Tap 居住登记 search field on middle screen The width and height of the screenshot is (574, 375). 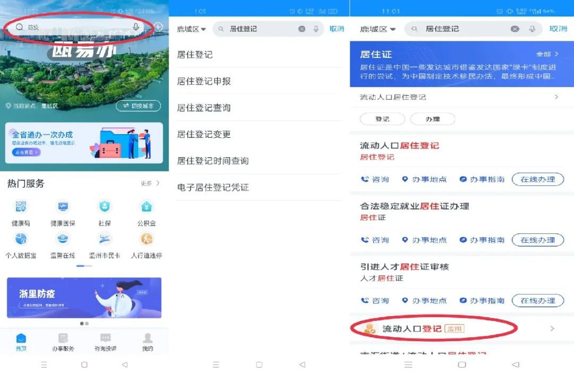point(268,29)
